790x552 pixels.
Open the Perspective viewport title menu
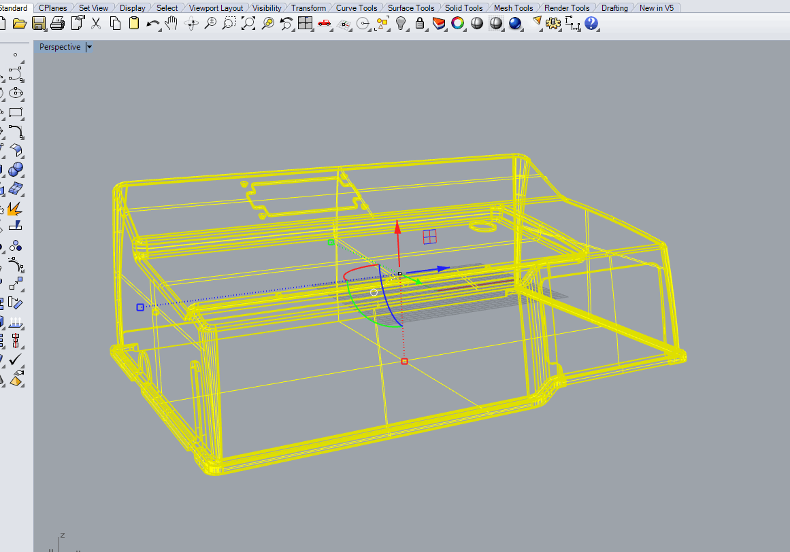pyautogui.click(x=88, y=46)
